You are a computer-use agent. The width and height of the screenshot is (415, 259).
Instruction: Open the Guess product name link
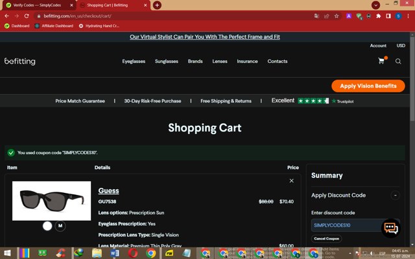108,190
